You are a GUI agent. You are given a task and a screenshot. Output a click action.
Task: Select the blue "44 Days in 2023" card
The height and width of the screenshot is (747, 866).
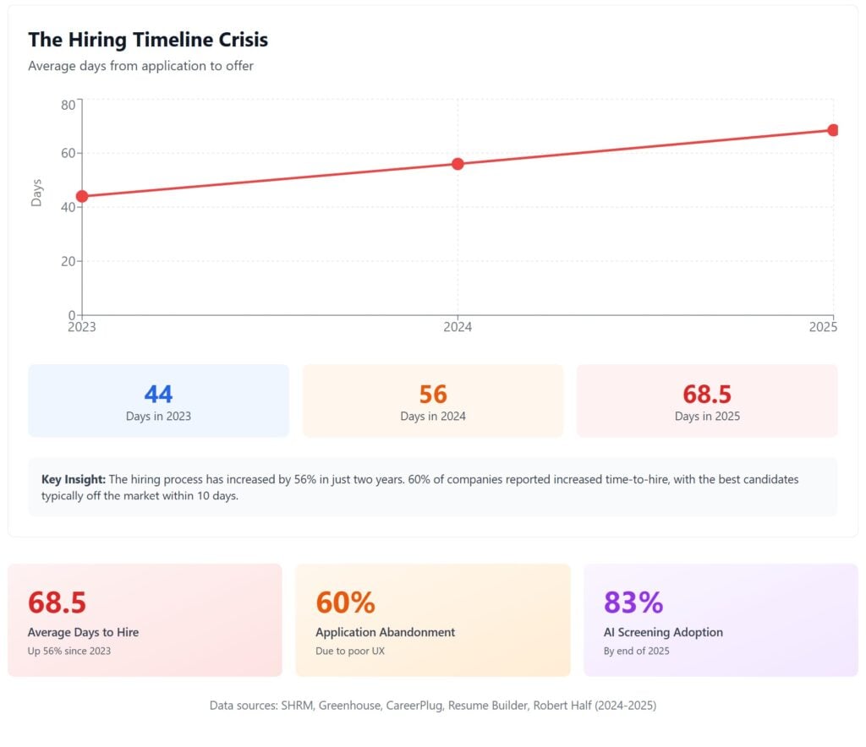tap(158, 401)
